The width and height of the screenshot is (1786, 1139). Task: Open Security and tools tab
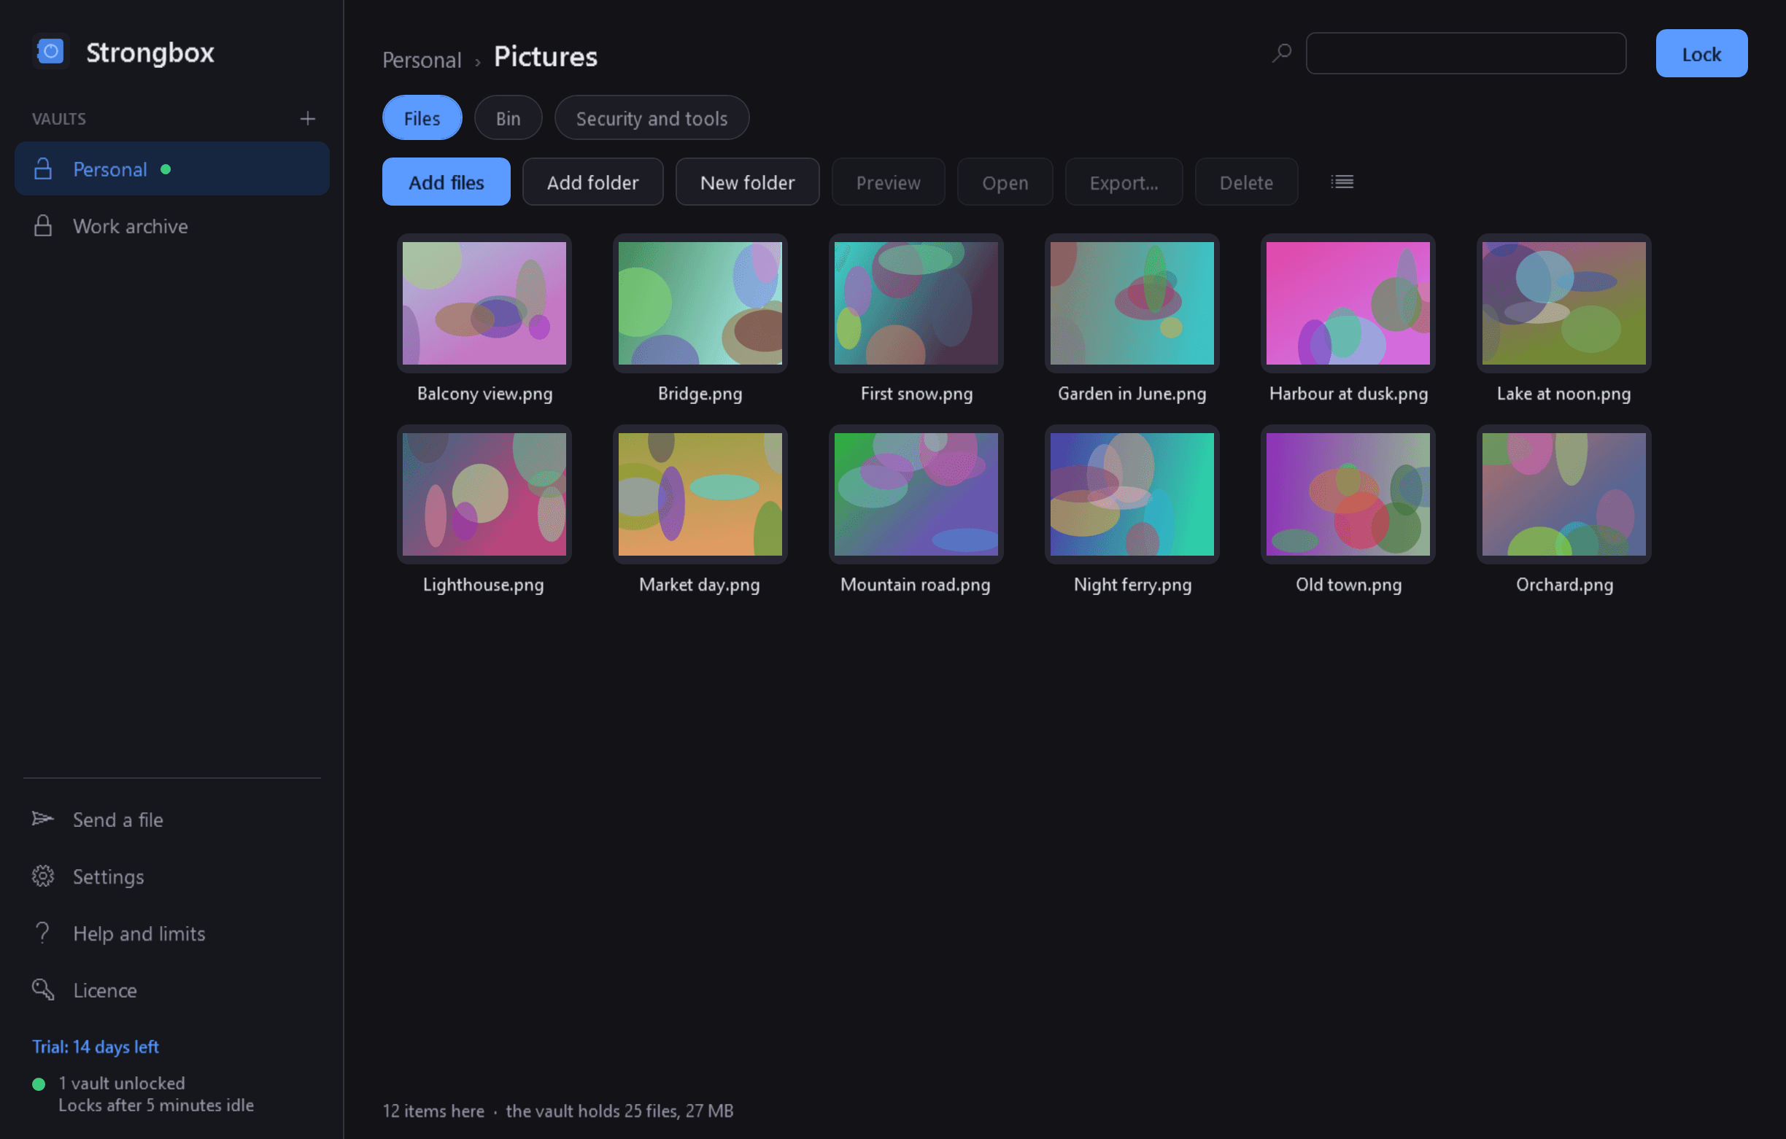click(x=652, y=118)
